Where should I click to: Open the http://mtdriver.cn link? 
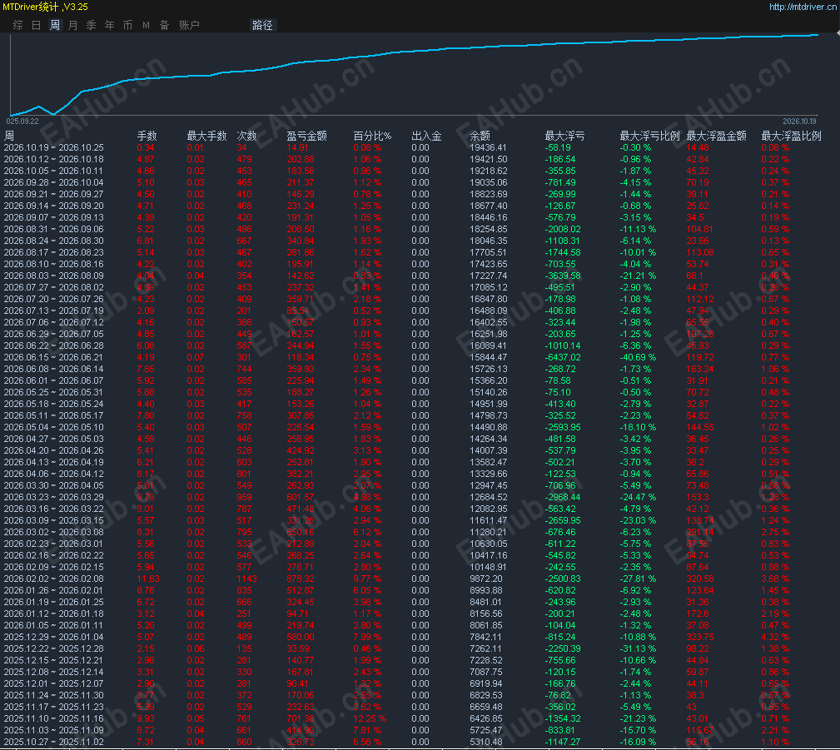(x=803, y=7)
